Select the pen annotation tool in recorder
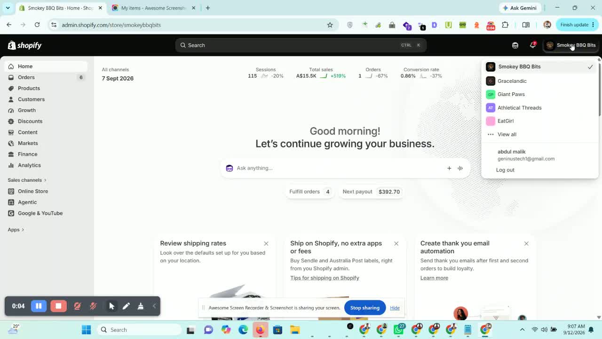The image size is (602, 339). tap(126, 306)
